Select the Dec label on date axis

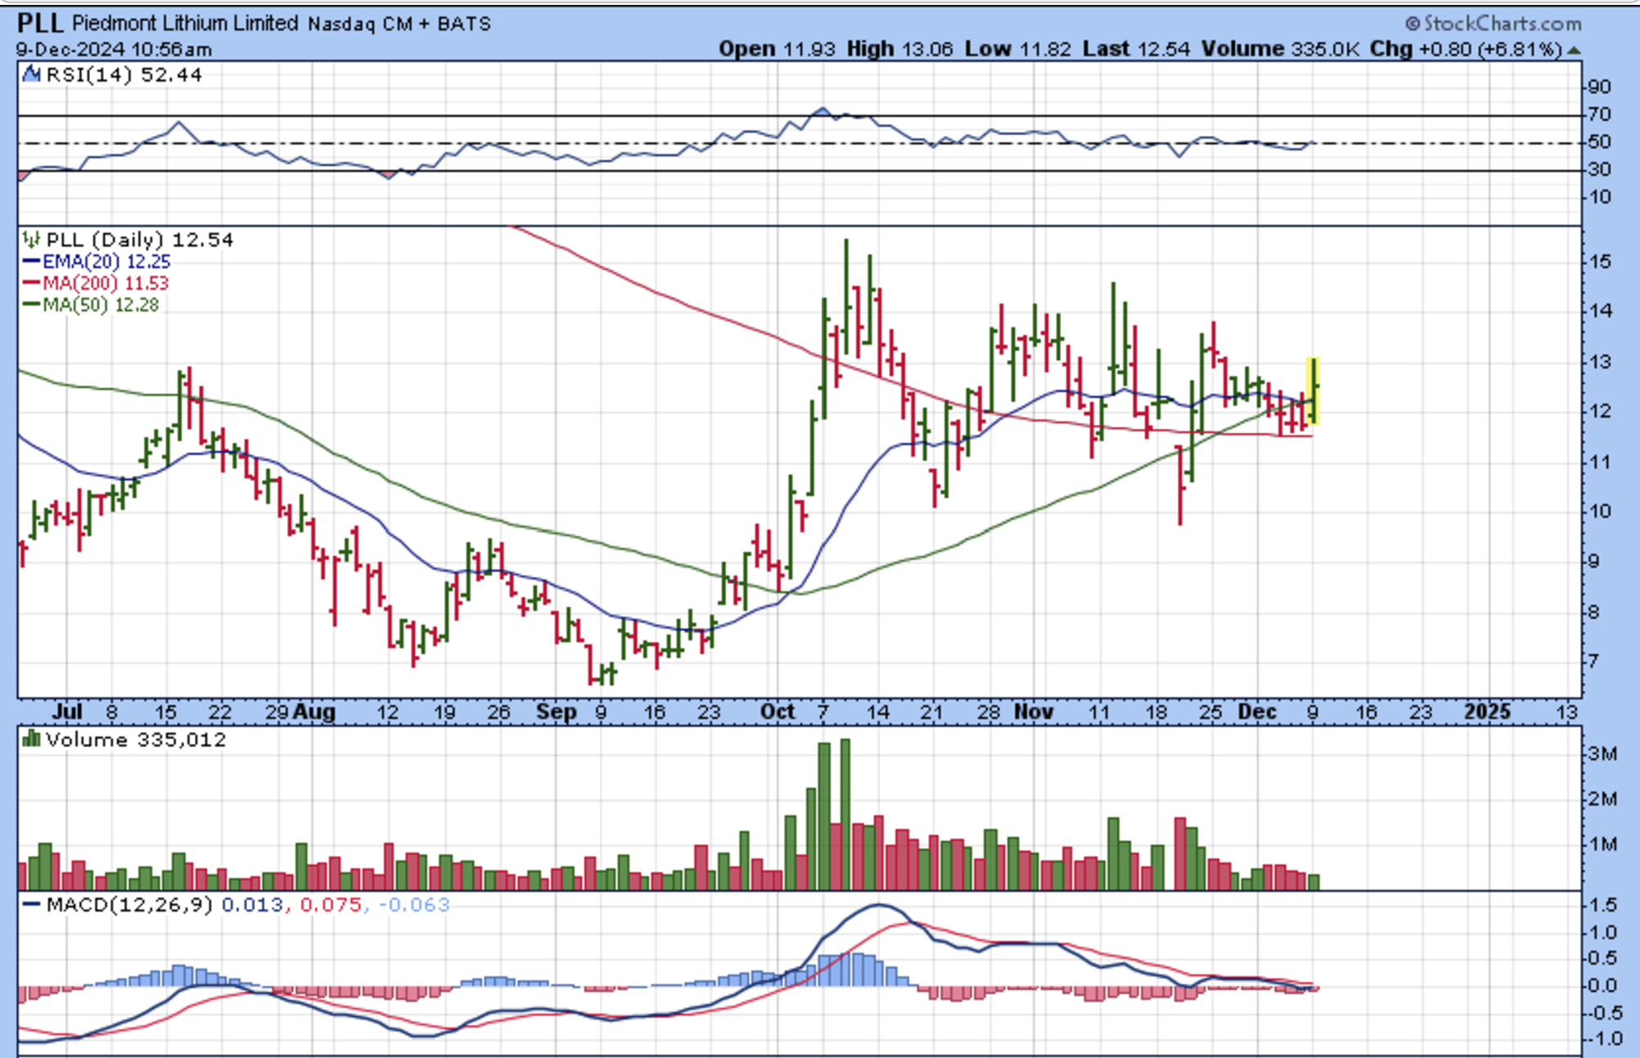pos(1257,712)
